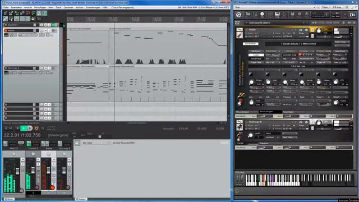Open Kontakt Files menu icon
The height and width of the screenshot is (202, 359).
pyautogui.click(x=292, y=15)
